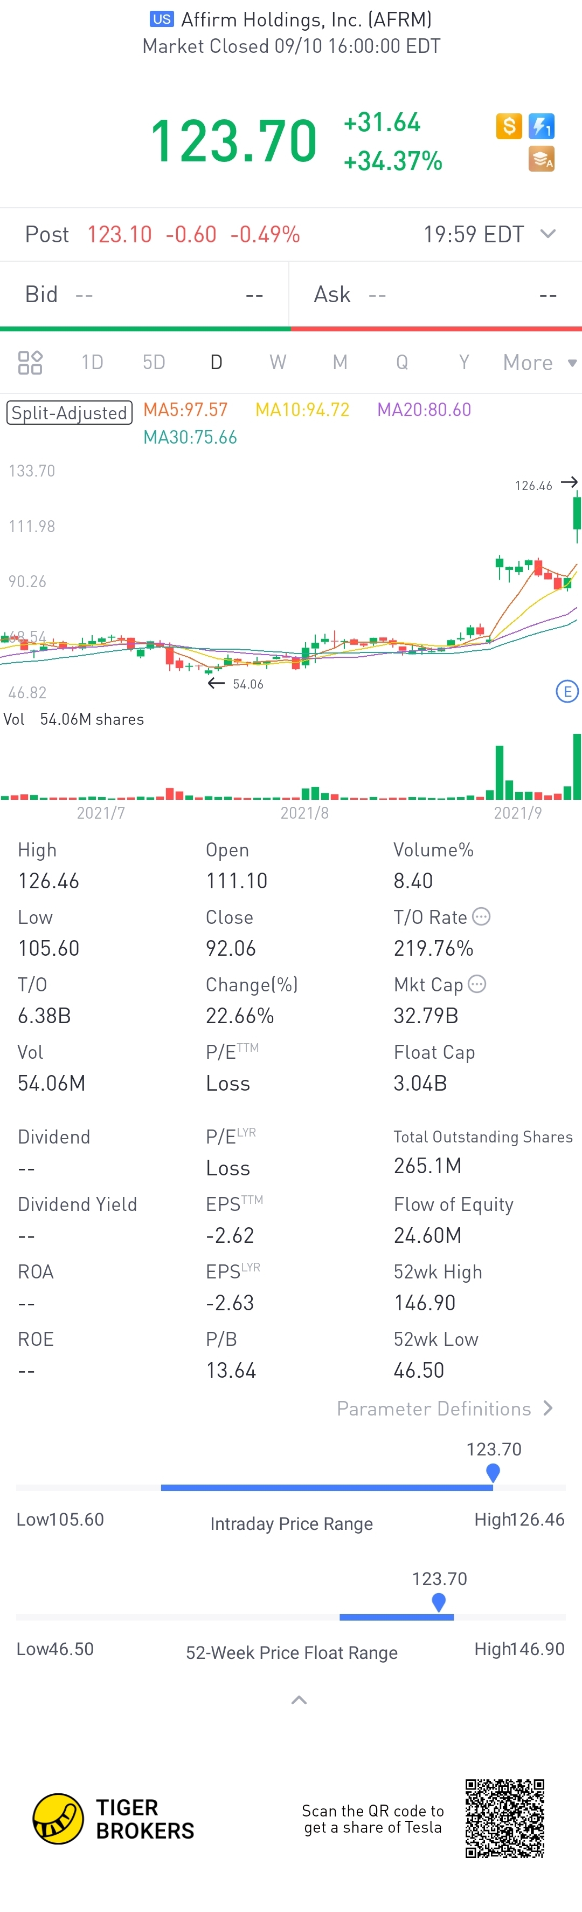
Task: Tap the Mkt Cap value 32.79B
Action: pos(426,1016)
